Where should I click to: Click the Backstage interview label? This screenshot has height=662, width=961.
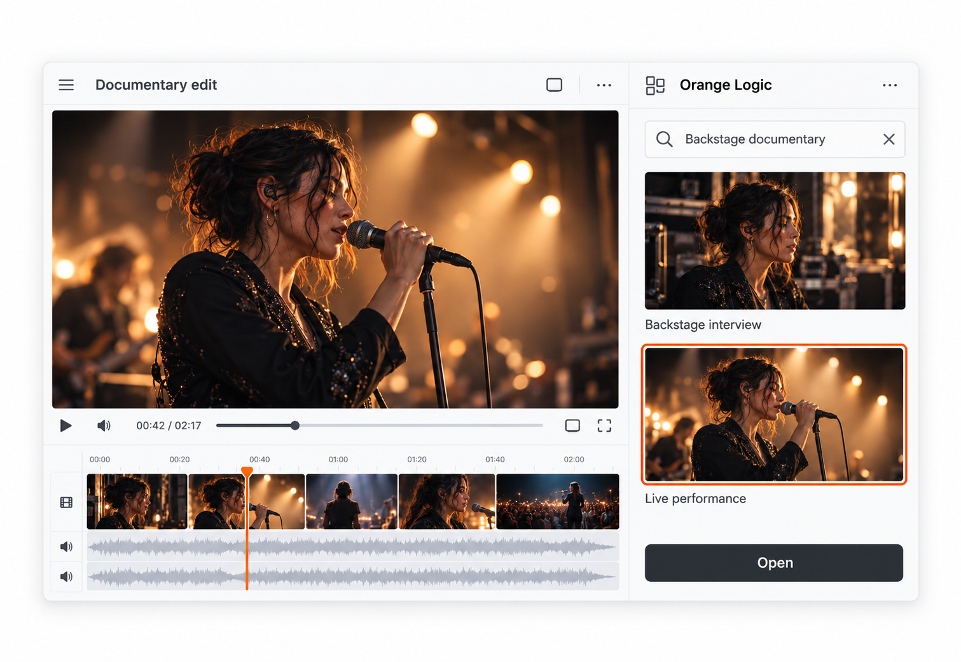click(703, 325)
